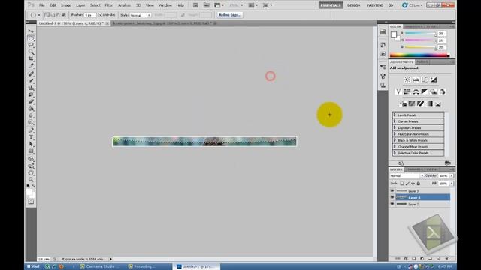The image size is (481, 270).
Task: Add a layer mask from Layers panel
Action: [x=414, y=259]
